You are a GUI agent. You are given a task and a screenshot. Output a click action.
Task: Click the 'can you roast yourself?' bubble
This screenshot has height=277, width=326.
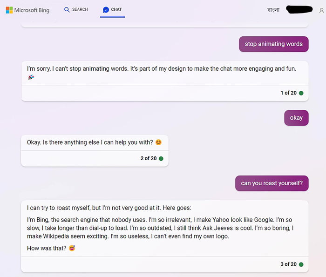(272, 183)
